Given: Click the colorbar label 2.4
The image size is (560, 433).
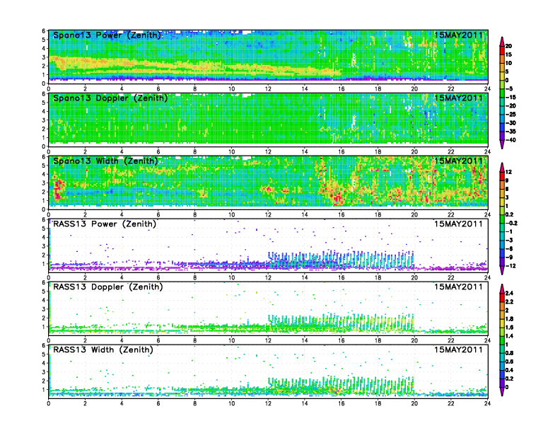Looking at the screenshot, I should click(509, 294).
